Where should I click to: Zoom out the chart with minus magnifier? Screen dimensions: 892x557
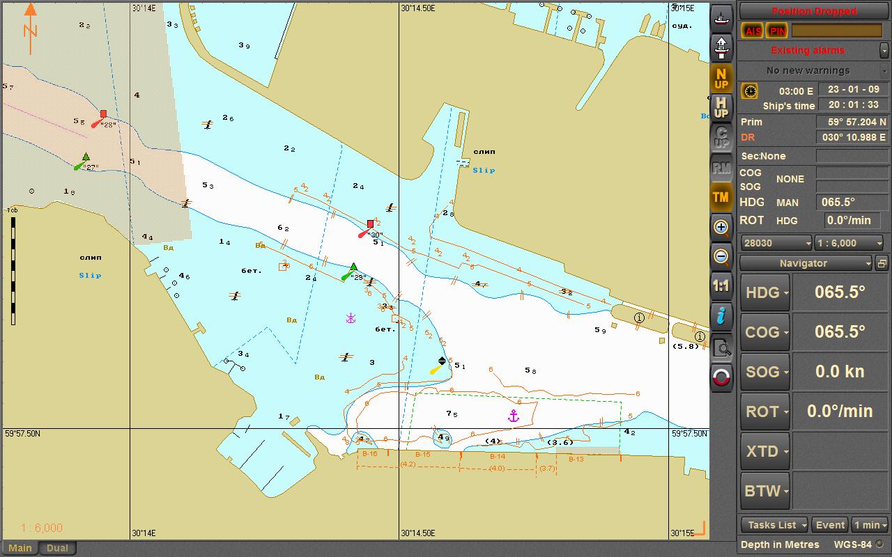(721, 257)
